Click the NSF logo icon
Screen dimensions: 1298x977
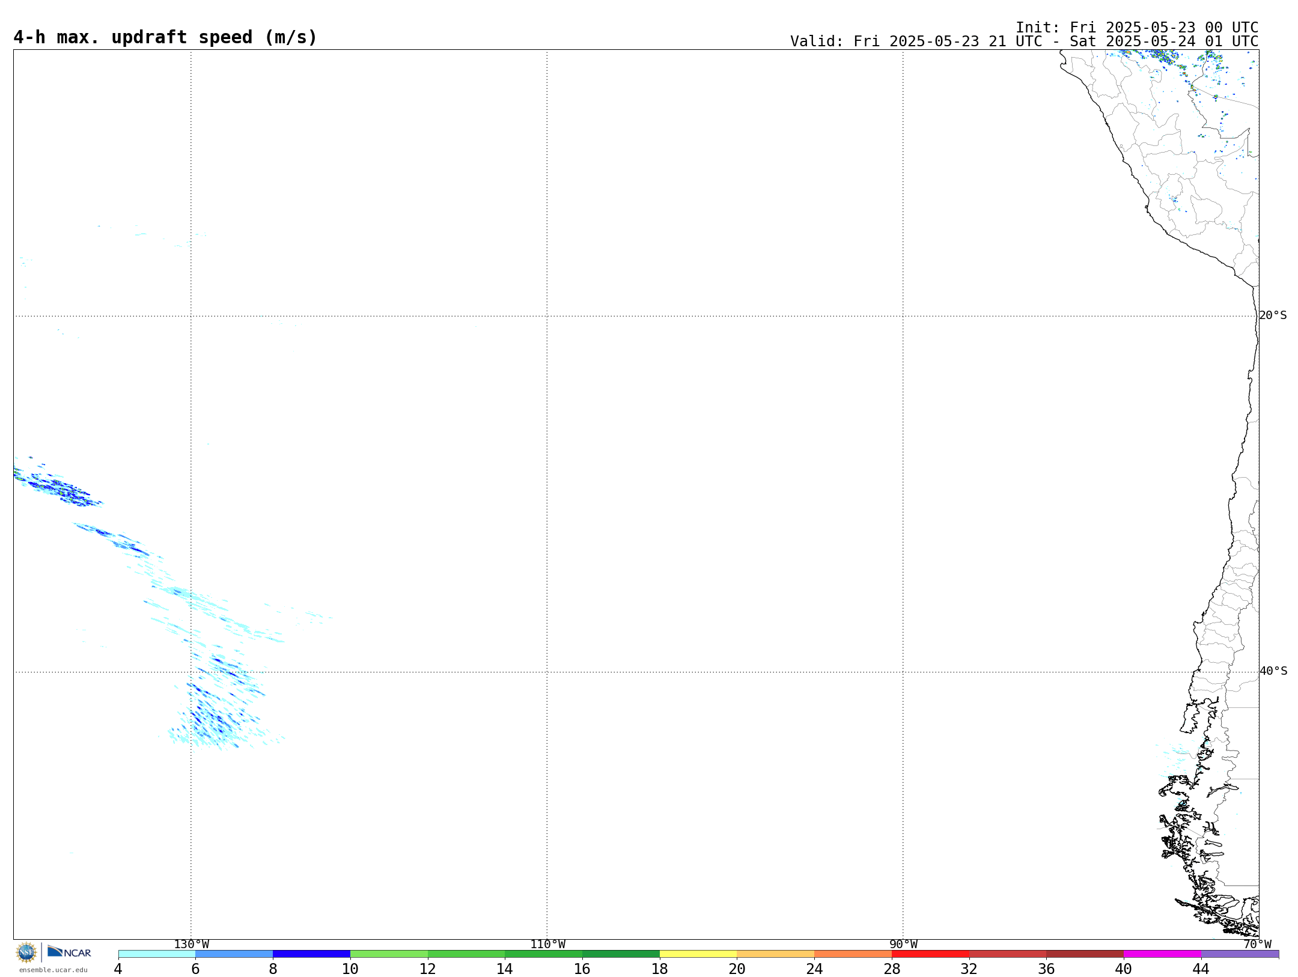point(26,952)
